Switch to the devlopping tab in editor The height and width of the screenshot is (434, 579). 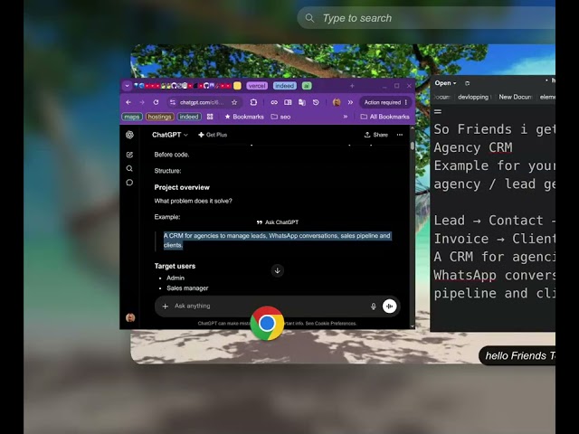click(x=474, y=97)
